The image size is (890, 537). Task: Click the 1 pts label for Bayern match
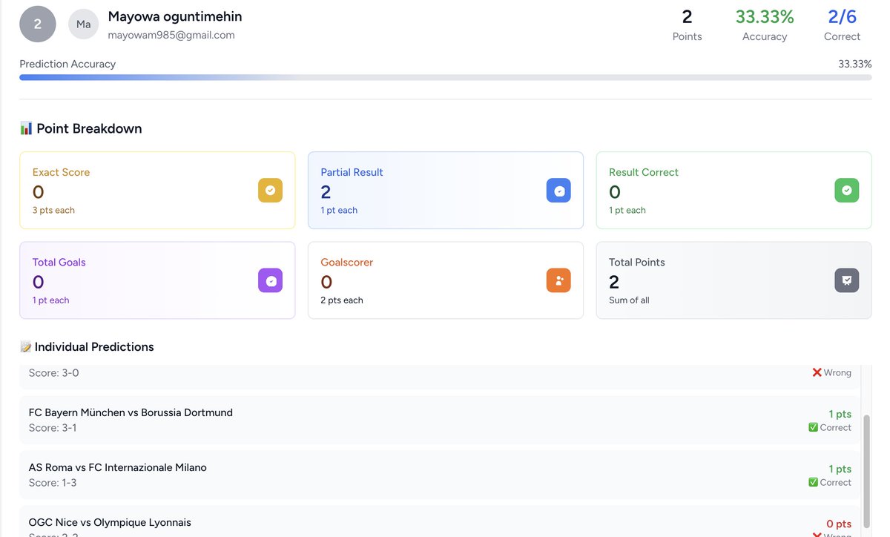tap(840, 414)
